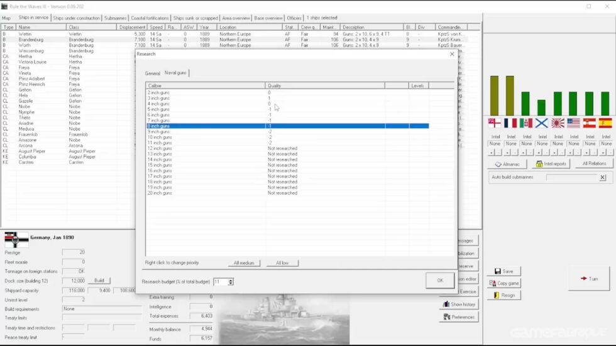Click the Resign button
Image resolution: width=616 pixels, height=346 pixels.
click(x=503, y=295)
